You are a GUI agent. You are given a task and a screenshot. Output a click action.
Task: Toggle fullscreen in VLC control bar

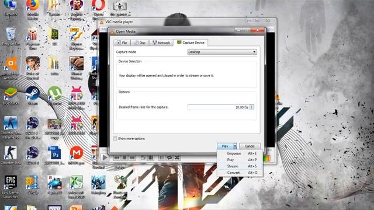point(143,157)
